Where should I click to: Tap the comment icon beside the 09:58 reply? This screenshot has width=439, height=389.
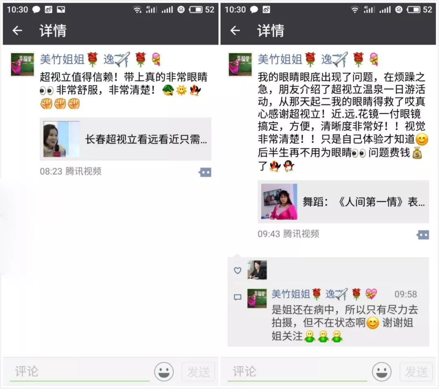[238, 297]
